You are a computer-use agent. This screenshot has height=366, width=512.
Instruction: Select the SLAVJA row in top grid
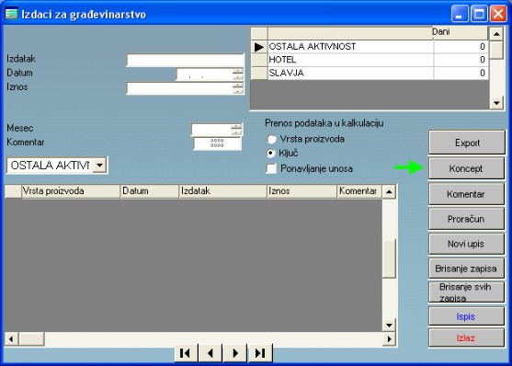pos(370,73)
